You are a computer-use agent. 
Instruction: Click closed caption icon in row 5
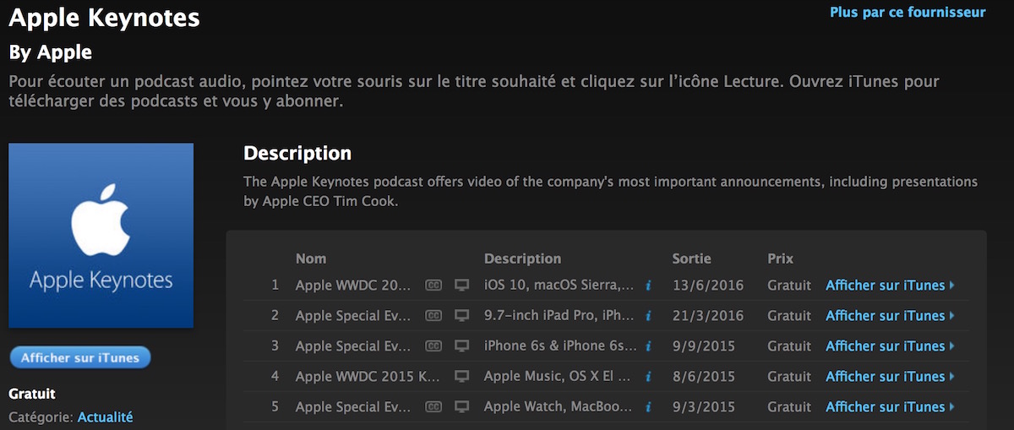coord(433,407)
